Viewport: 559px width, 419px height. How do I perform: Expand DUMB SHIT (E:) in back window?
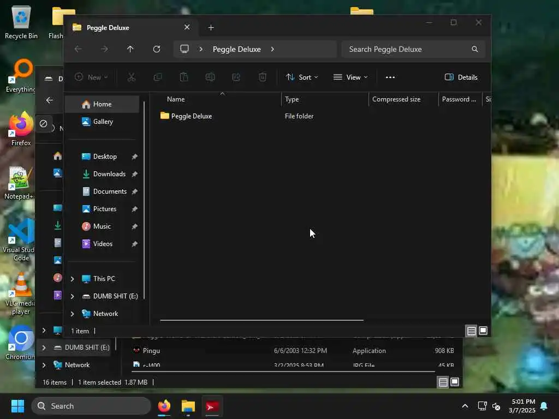(x=44, y=348)
